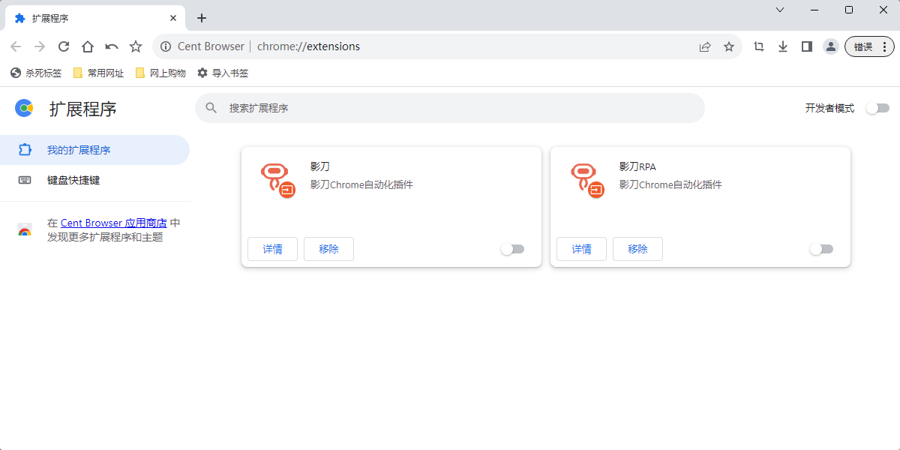Open 杀死标签 bookmark
The image size is (900, 450).
point(36,73)
